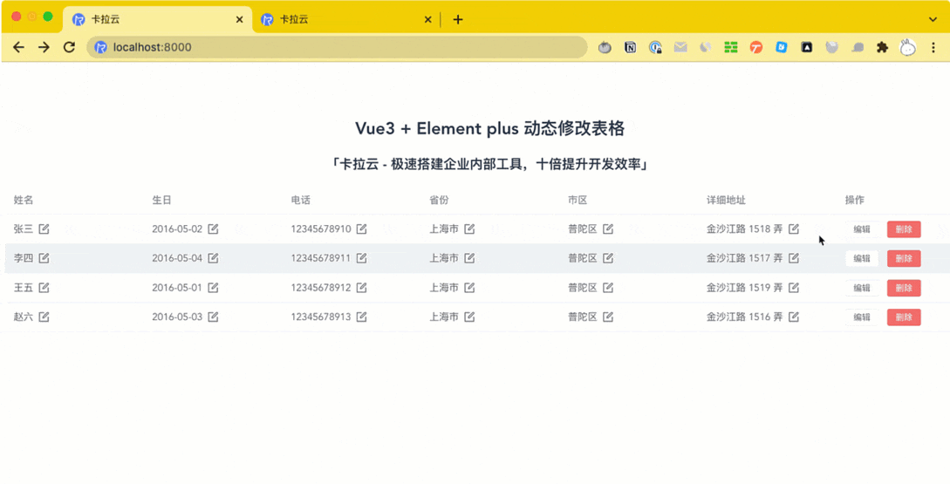
Task: Delete the 赵六 row with 删除
Action: pyautogui.click(x=904, y=317)
